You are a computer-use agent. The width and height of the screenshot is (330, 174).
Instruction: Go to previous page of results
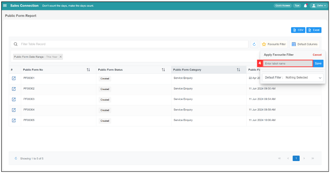pos(288,158)
